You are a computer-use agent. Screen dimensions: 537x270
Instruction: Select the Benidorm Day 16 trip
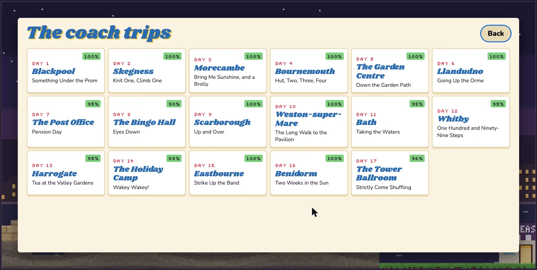click(309, 173)
